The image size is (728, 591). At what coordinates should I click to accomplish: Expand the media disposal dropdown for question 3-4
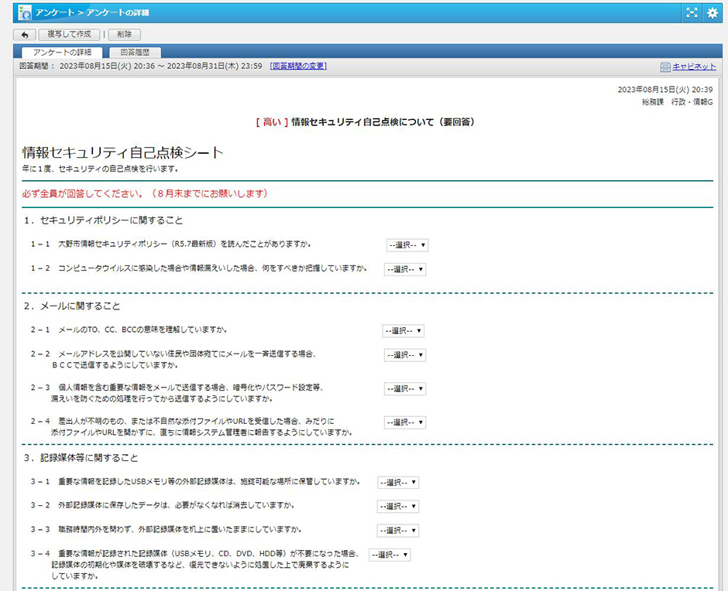390,554
